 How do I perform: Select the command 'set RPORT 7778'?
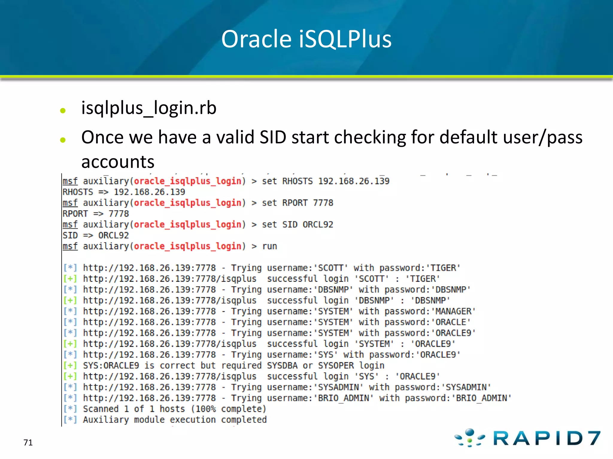tap(298, 203)
